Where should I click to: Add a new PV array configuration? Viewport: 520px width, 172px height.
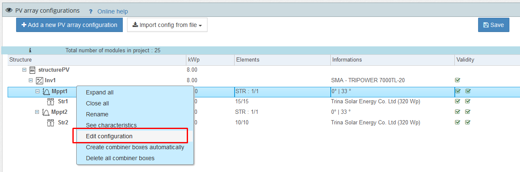[69, 25]
